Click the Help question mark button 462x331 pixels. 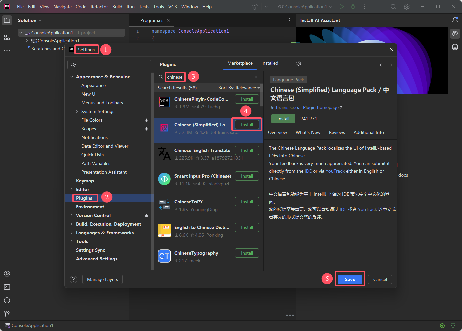click(x=74, y=279)
